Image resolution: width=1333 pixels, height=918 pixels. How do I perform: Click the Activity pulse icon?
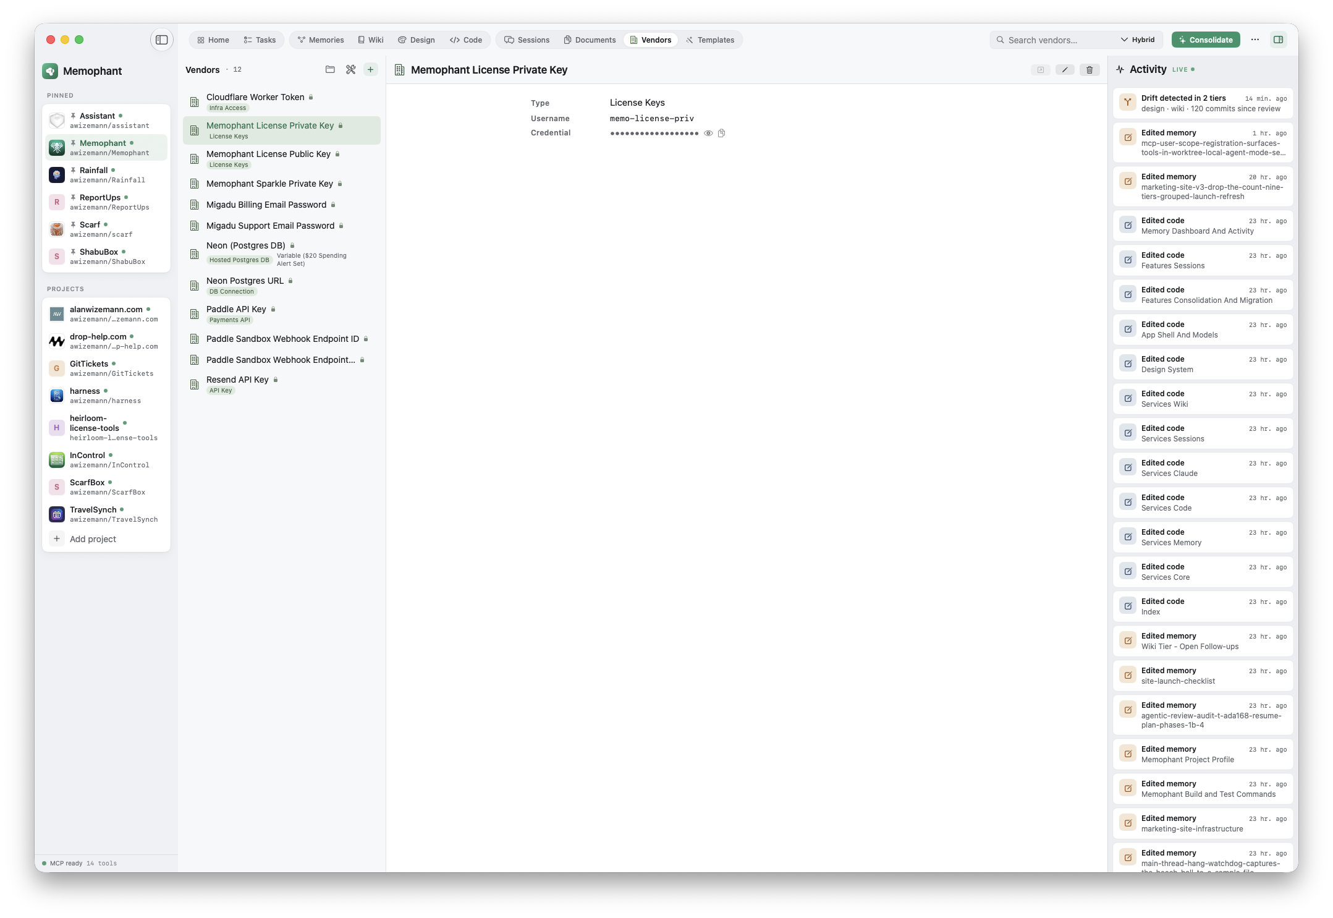[1120, 69]
